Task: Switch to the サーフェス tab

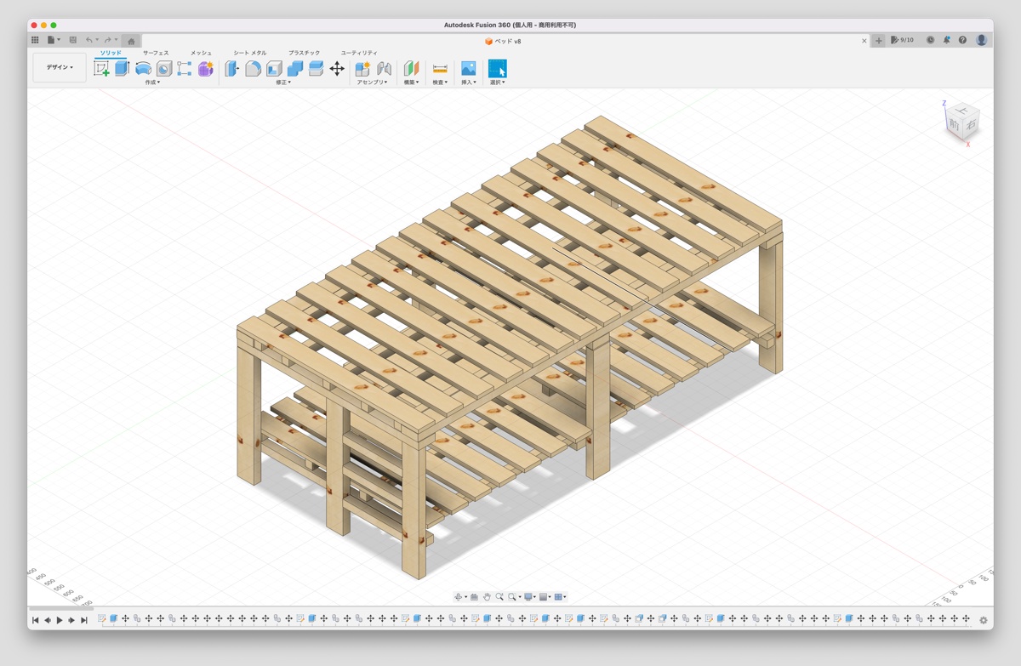Action: pyautogui.click(x=156, y=53)
